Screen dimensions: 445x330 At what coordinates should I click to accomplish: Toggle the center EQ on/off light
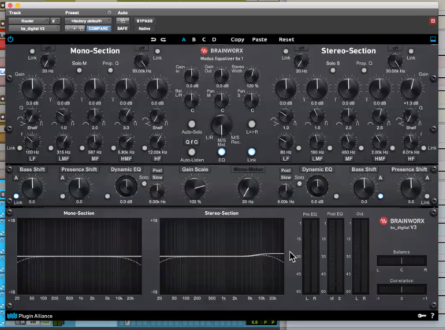(222, 152)
